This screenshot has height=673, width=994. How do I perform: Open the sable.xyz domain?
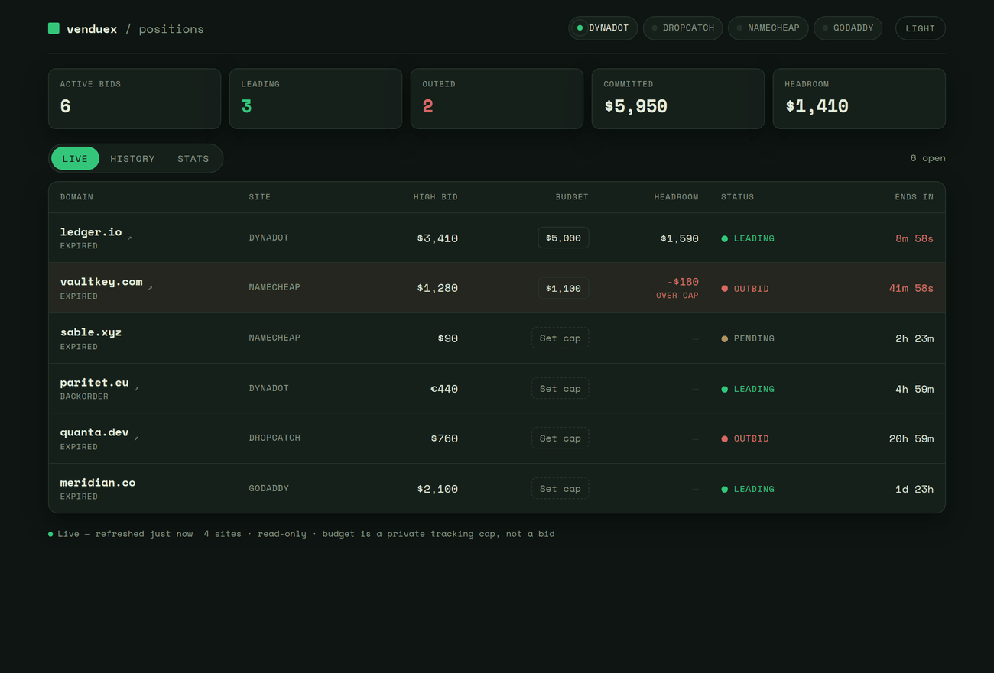[x=91, y=332]
